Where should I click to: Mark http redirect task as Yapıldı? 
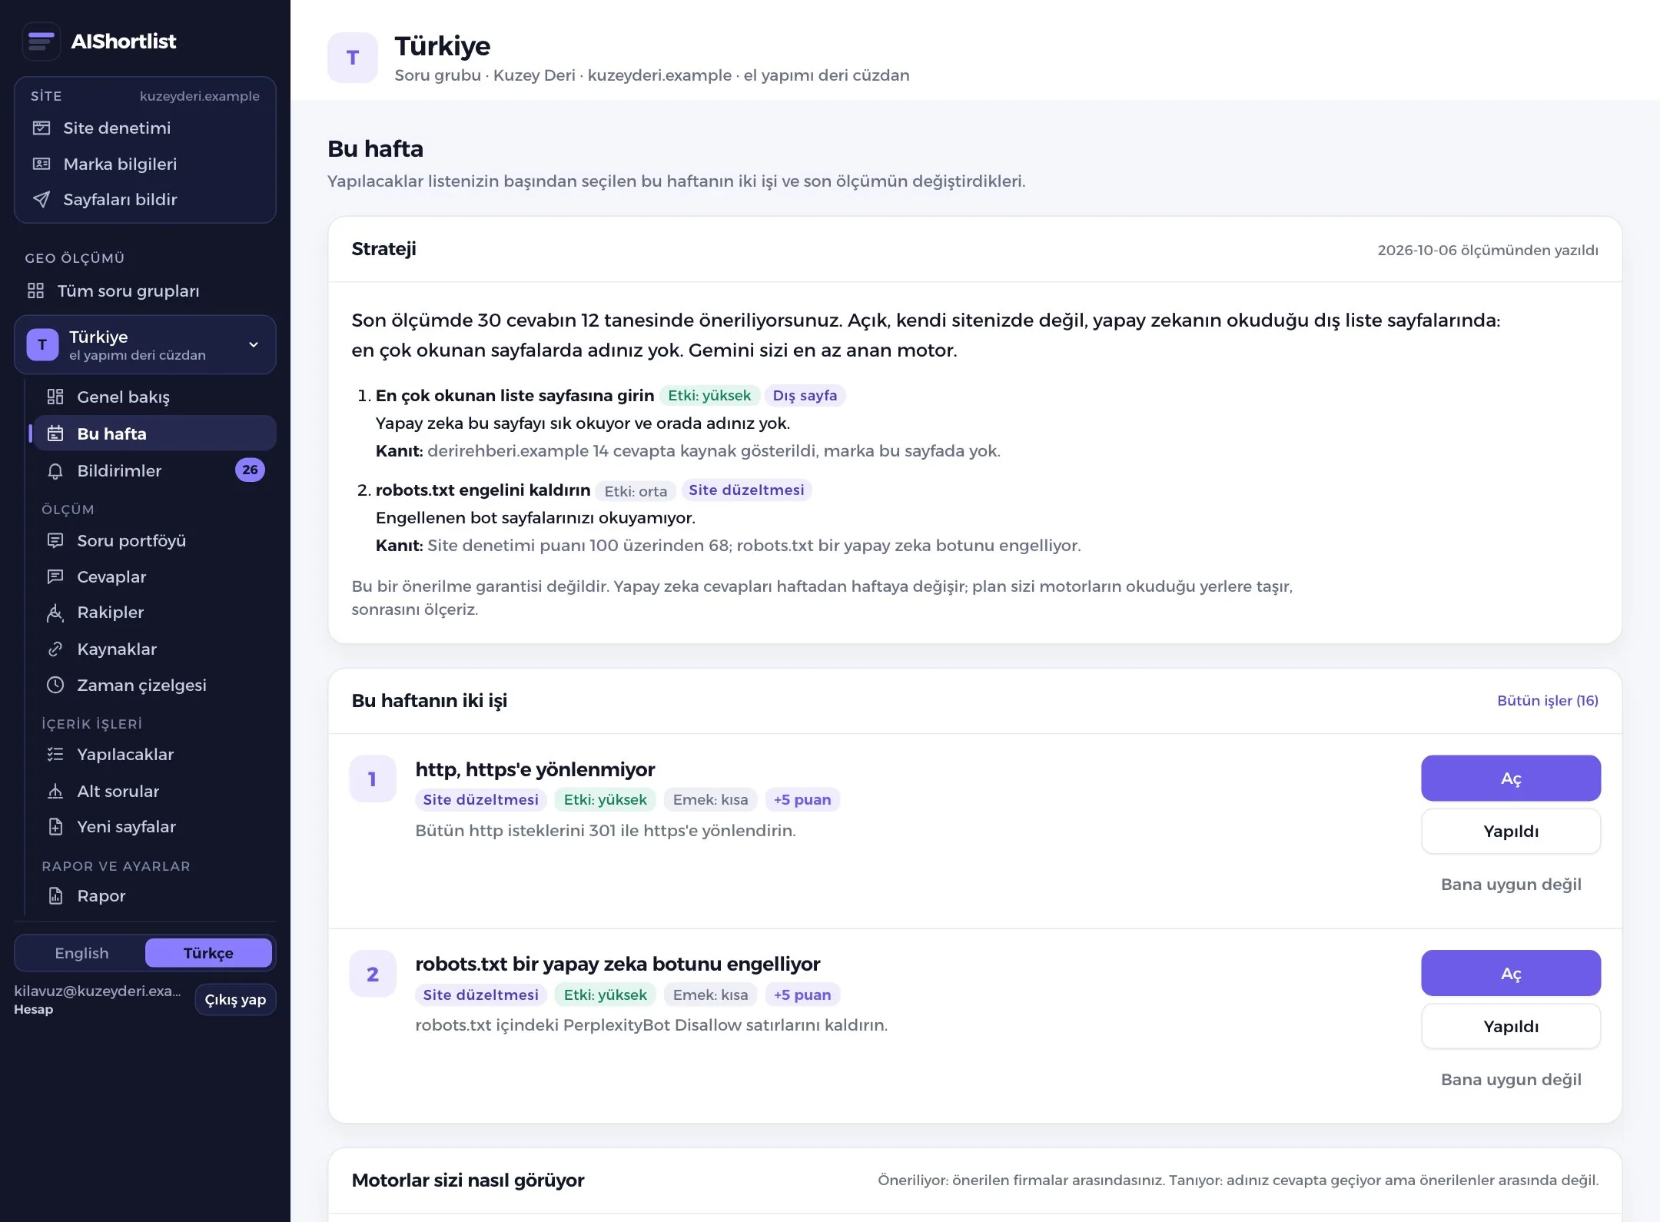(x=1511, y=831)
